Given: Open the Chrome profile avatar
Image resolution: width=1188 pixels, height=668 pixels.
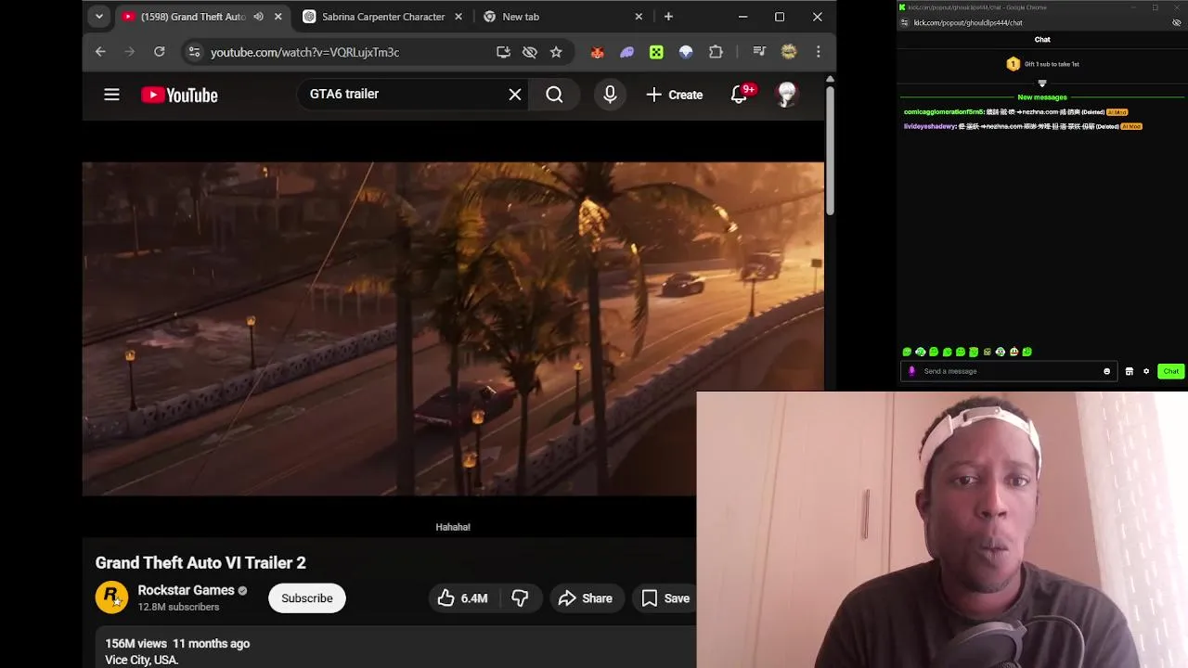Looking at the screenshot, I should [x=789, y=52].
